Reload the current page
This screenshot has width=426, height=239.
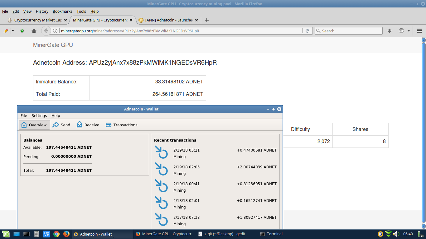point(307,31)
